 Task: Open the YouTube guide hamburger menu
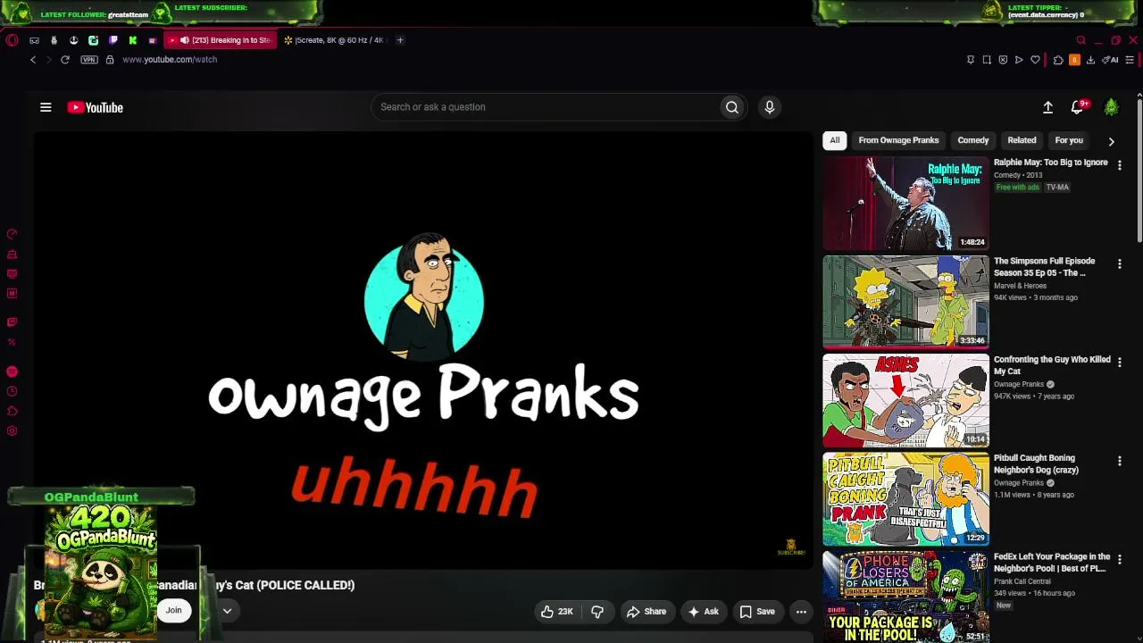coord(46,107)
